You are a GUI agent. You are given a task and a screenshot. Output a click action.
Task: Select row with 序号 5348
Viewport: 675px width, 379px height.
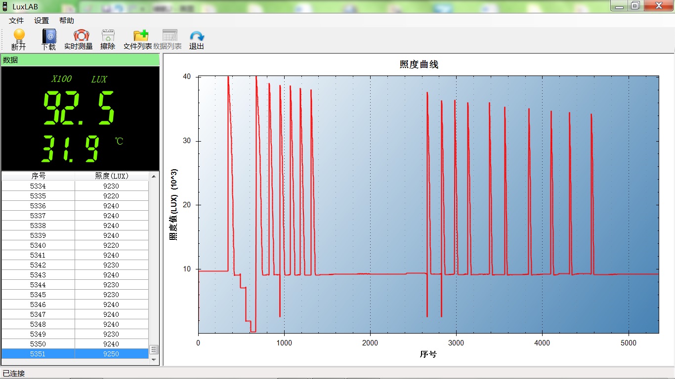click(75, 324)
